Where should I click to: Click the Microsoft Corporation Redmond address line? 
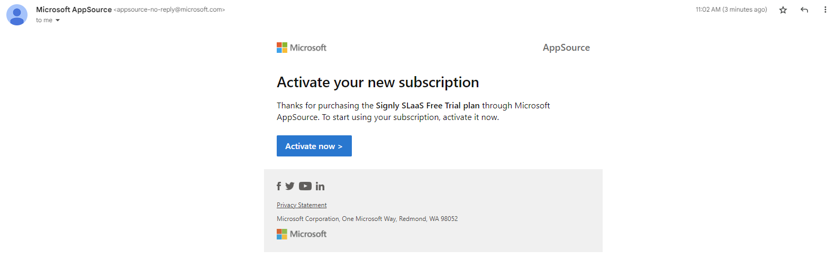click(x=367, y=219)
